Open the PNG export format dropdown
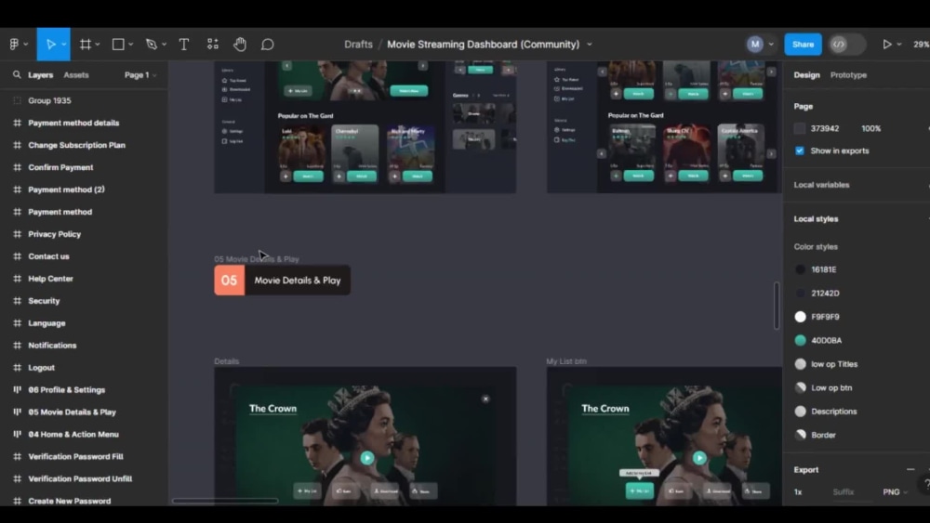The height and width of the screenshot is (523, 930). coord(895,491)
